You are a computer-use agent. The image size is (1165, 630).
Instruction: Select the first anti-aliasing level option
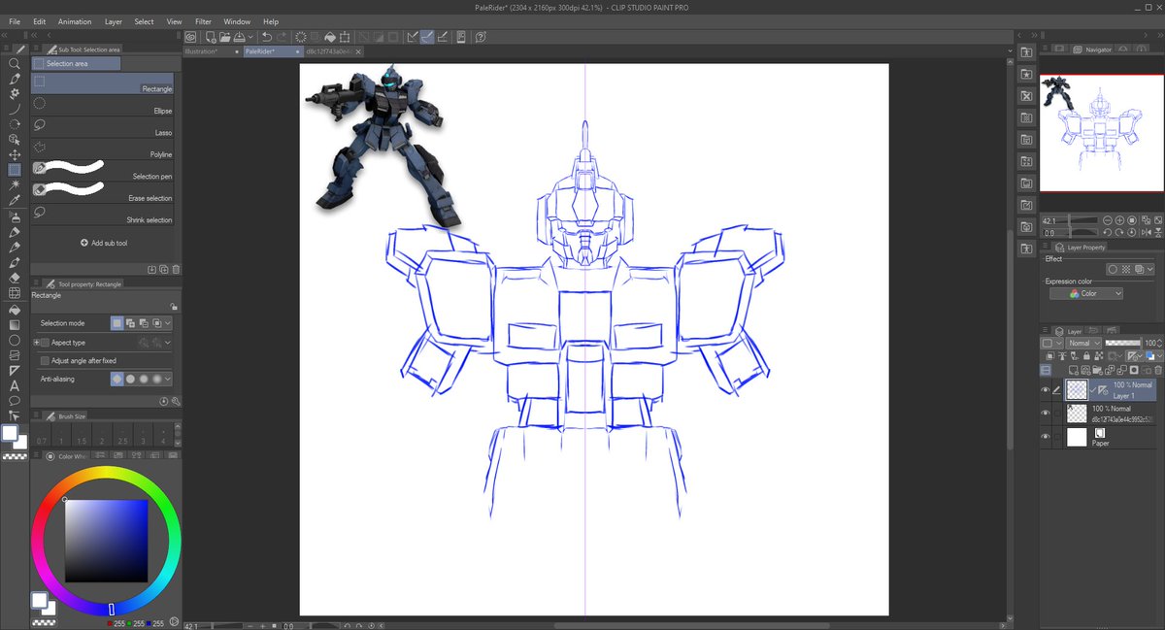117,379
